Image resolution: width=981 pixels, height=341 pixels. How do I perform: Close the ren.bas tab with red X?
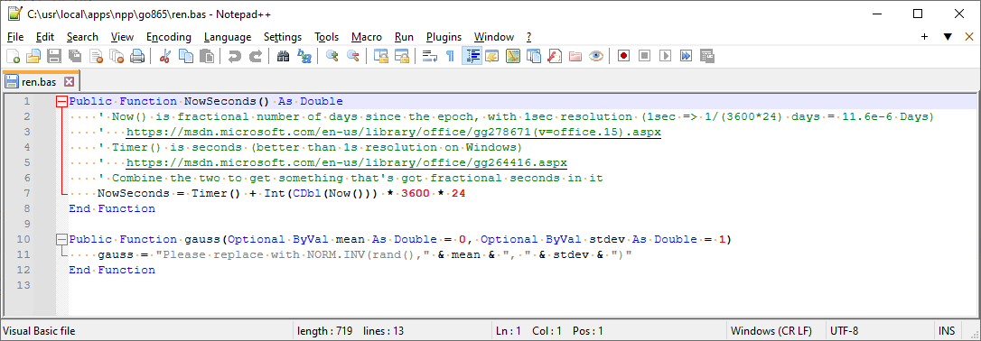click(x=69, y=81)
